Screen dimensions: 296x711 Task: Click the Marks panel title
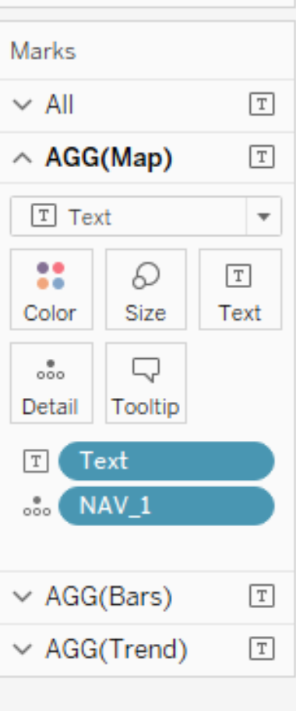click(x=43, y=52)
